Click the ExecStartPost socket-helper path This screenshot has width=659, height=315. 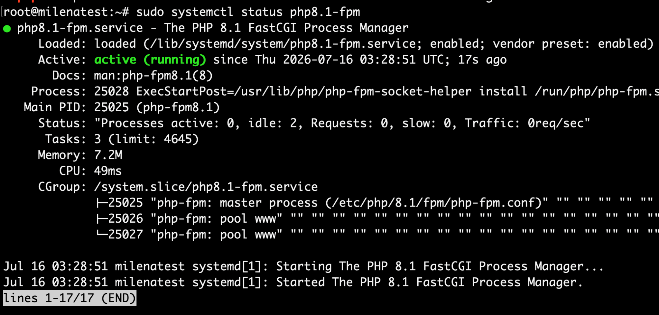[x=352, y=91]
